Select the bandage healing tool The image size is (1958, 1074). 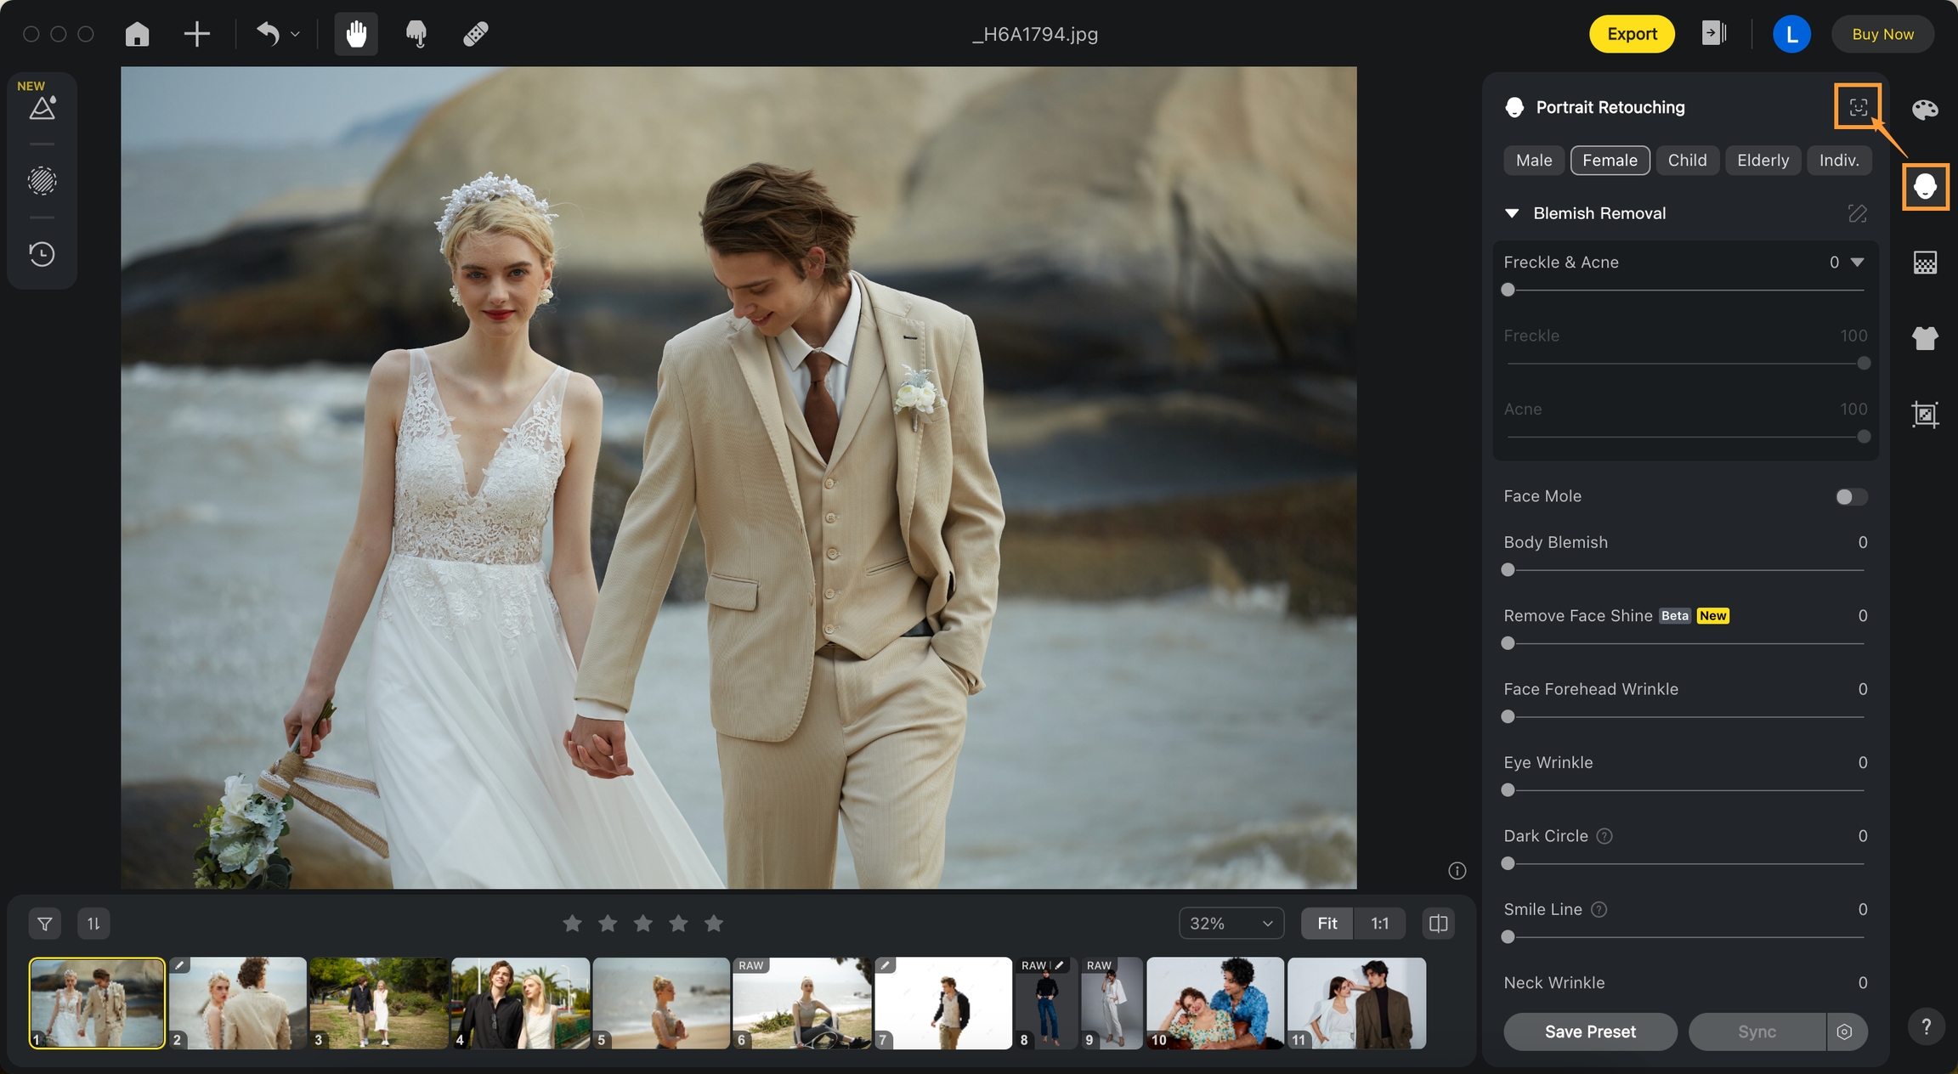point(475,34)
